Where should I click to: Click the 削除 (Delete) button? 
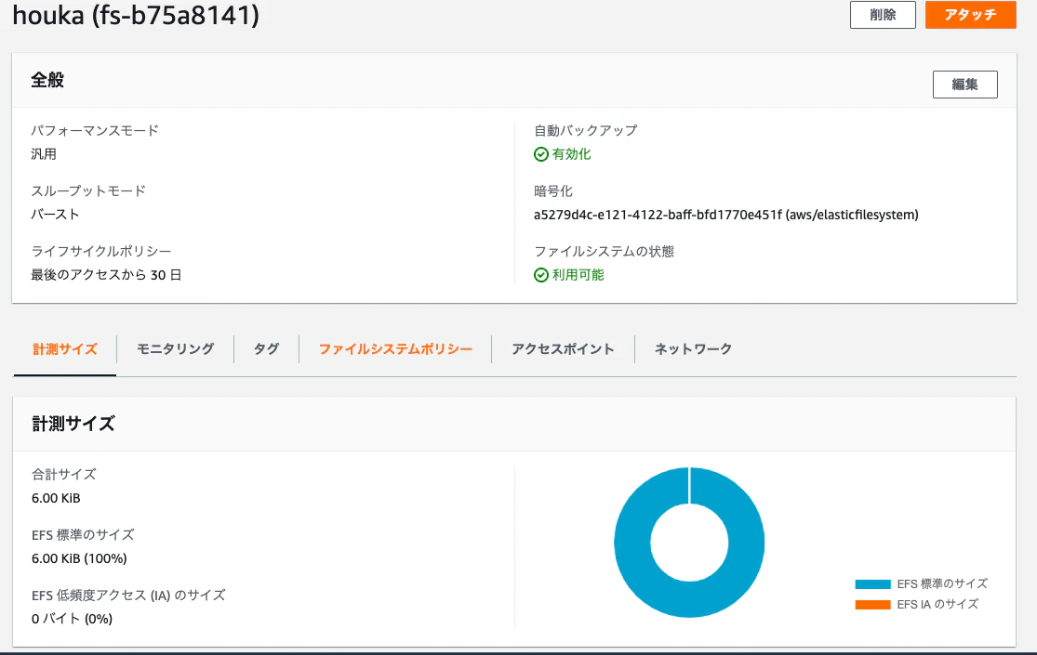click(883, 15)
